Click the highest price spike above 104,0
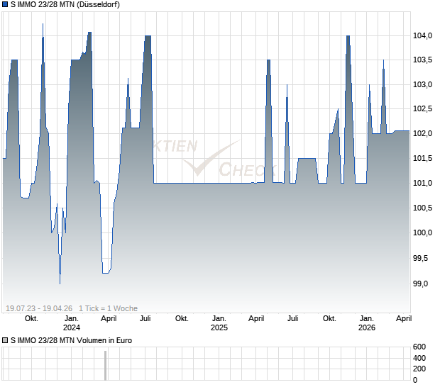Screen dimensions: 440x387 43,30
